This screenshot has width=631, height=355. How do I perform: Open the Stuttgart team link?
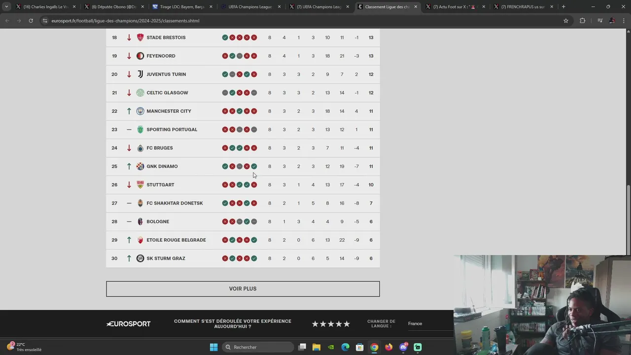tap(160, 185)
